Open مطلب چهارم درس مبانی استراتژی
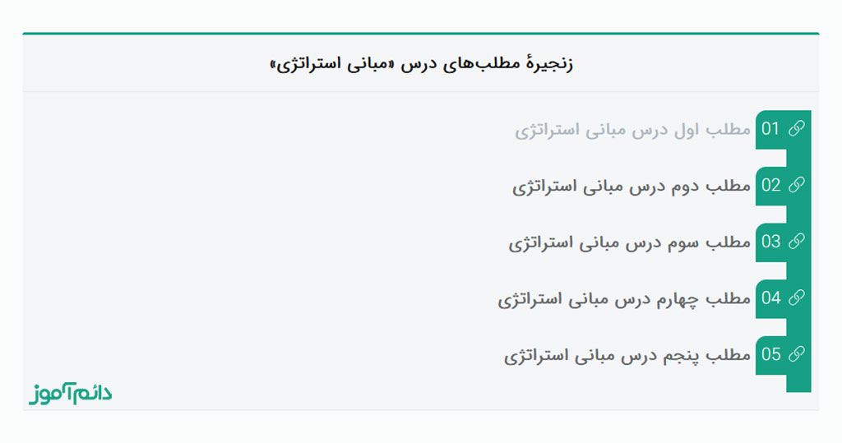The image size is (842, 443). [624, 299]
